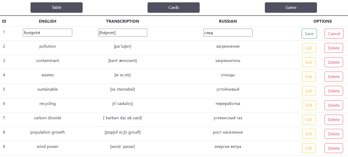Delete the wastes entry

coord(334,76)
